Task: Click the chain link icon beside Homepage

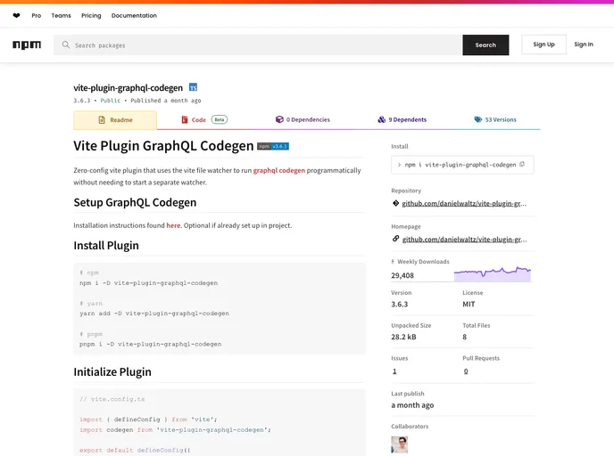Action: tap(395, 239)
